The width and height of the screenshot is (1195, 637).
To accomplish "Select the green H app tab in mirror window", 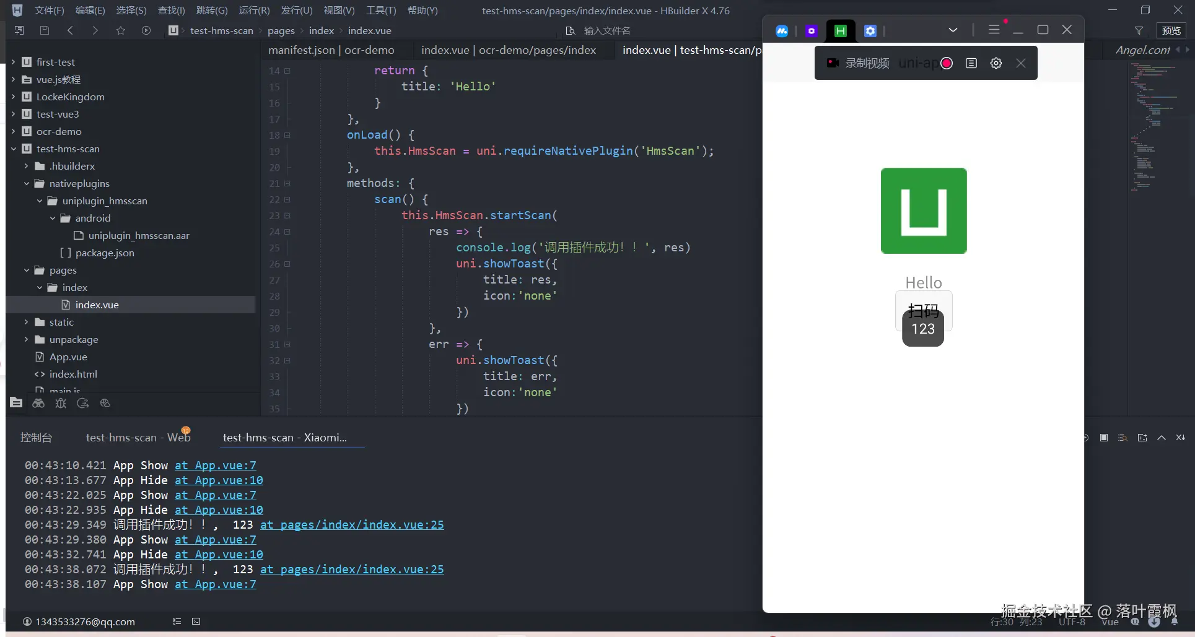I will coord(841,30).
